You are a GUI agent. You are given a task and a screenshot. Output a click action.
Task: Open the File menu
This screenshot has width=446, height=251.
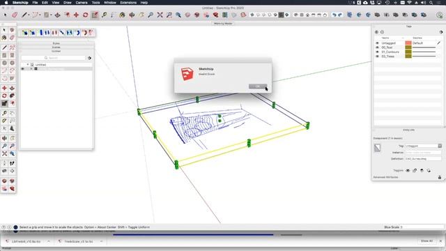click(x=35, y=3)
